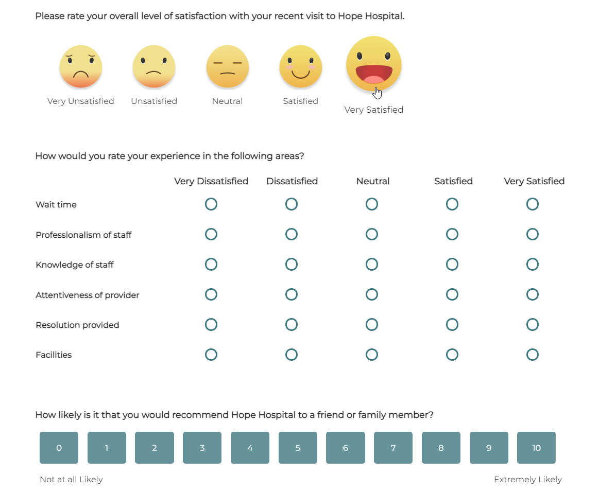Rate Wait time as Very Dissatisfied
Viewport: 599px width, 492px height.
[x=211, y=204]
